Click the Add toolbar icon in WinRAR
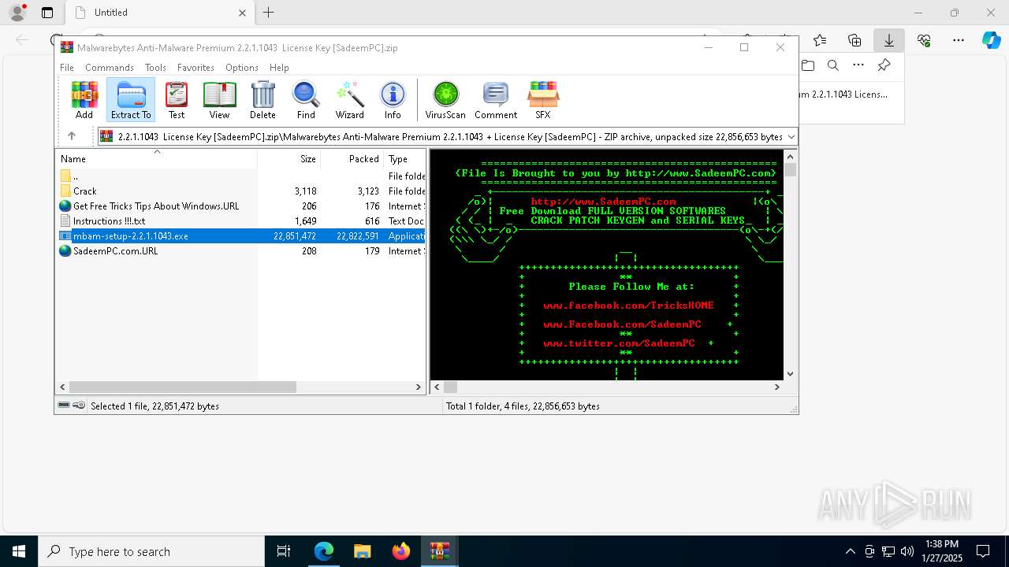This screenshot has width=1009, height=567. [84, 100]
